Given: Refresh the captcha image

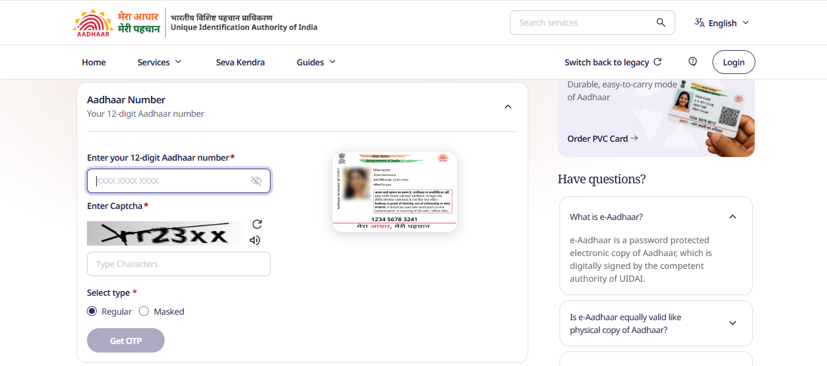Looking at the screenshot, I should pos(257,224).
